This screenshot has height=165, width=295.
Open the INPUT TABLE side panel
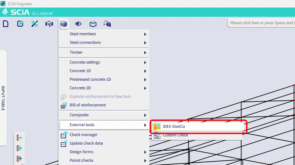tap(3, 98)
